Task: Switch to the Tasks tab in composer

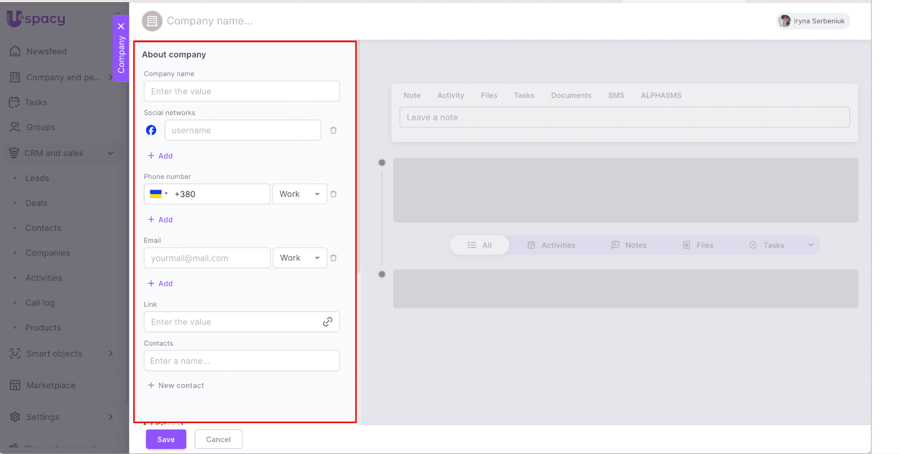Action: pyautogui.click(x=524, y=96)
